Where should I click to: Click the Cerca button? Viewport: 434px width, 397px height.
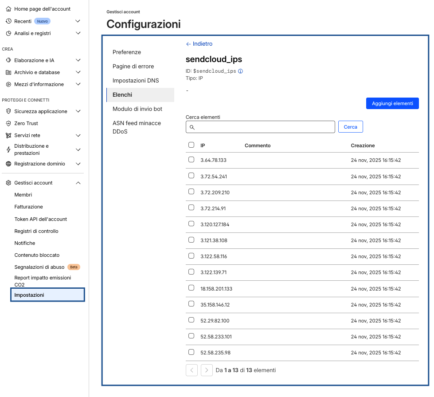pyautogui.click(x=350, y=127)
